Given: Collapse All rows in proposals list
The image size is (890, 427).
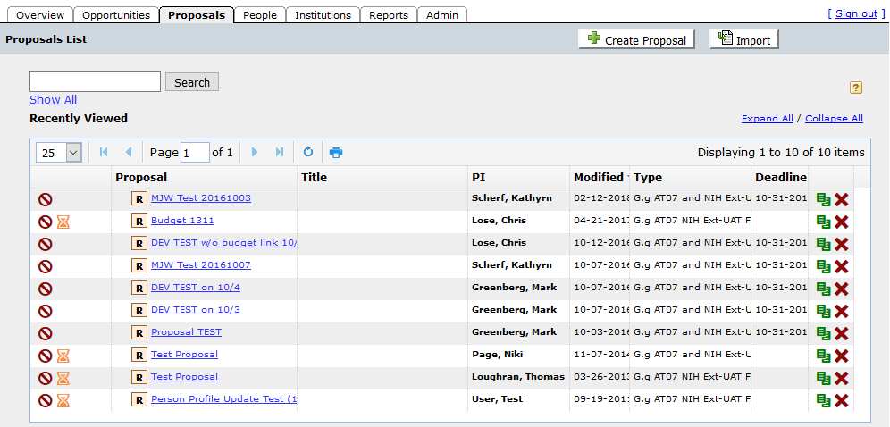Looking at the screenshot, I should coord(834,119).
